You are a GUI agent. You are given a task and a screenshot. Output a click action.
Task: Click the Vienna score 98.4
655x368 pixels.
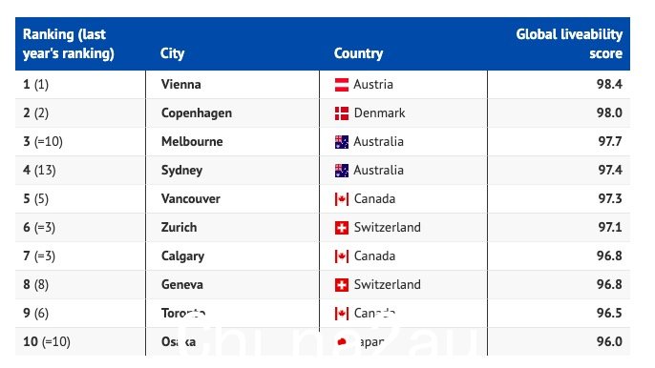[609, 84]
